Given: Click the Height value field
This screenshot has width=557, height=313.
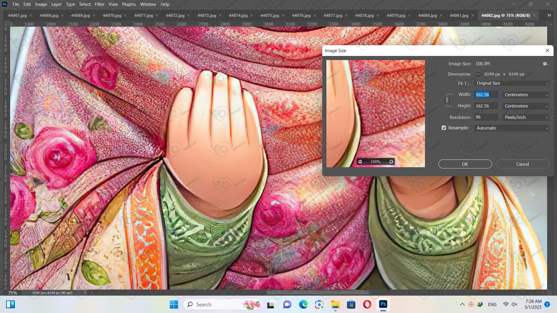Looking at the screenshot, I should coord(486,106).
